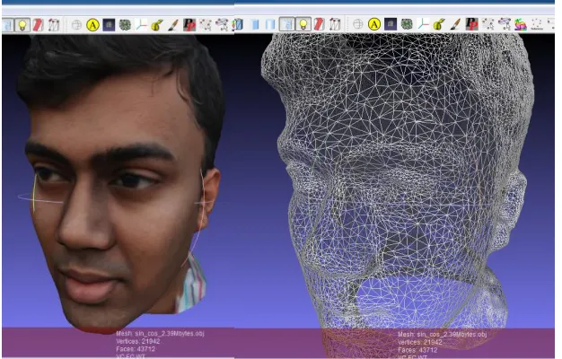Enable flat shading cylinder icon in the wireframe window
Screen dimensions: 562x359
[x=255, y=24]
